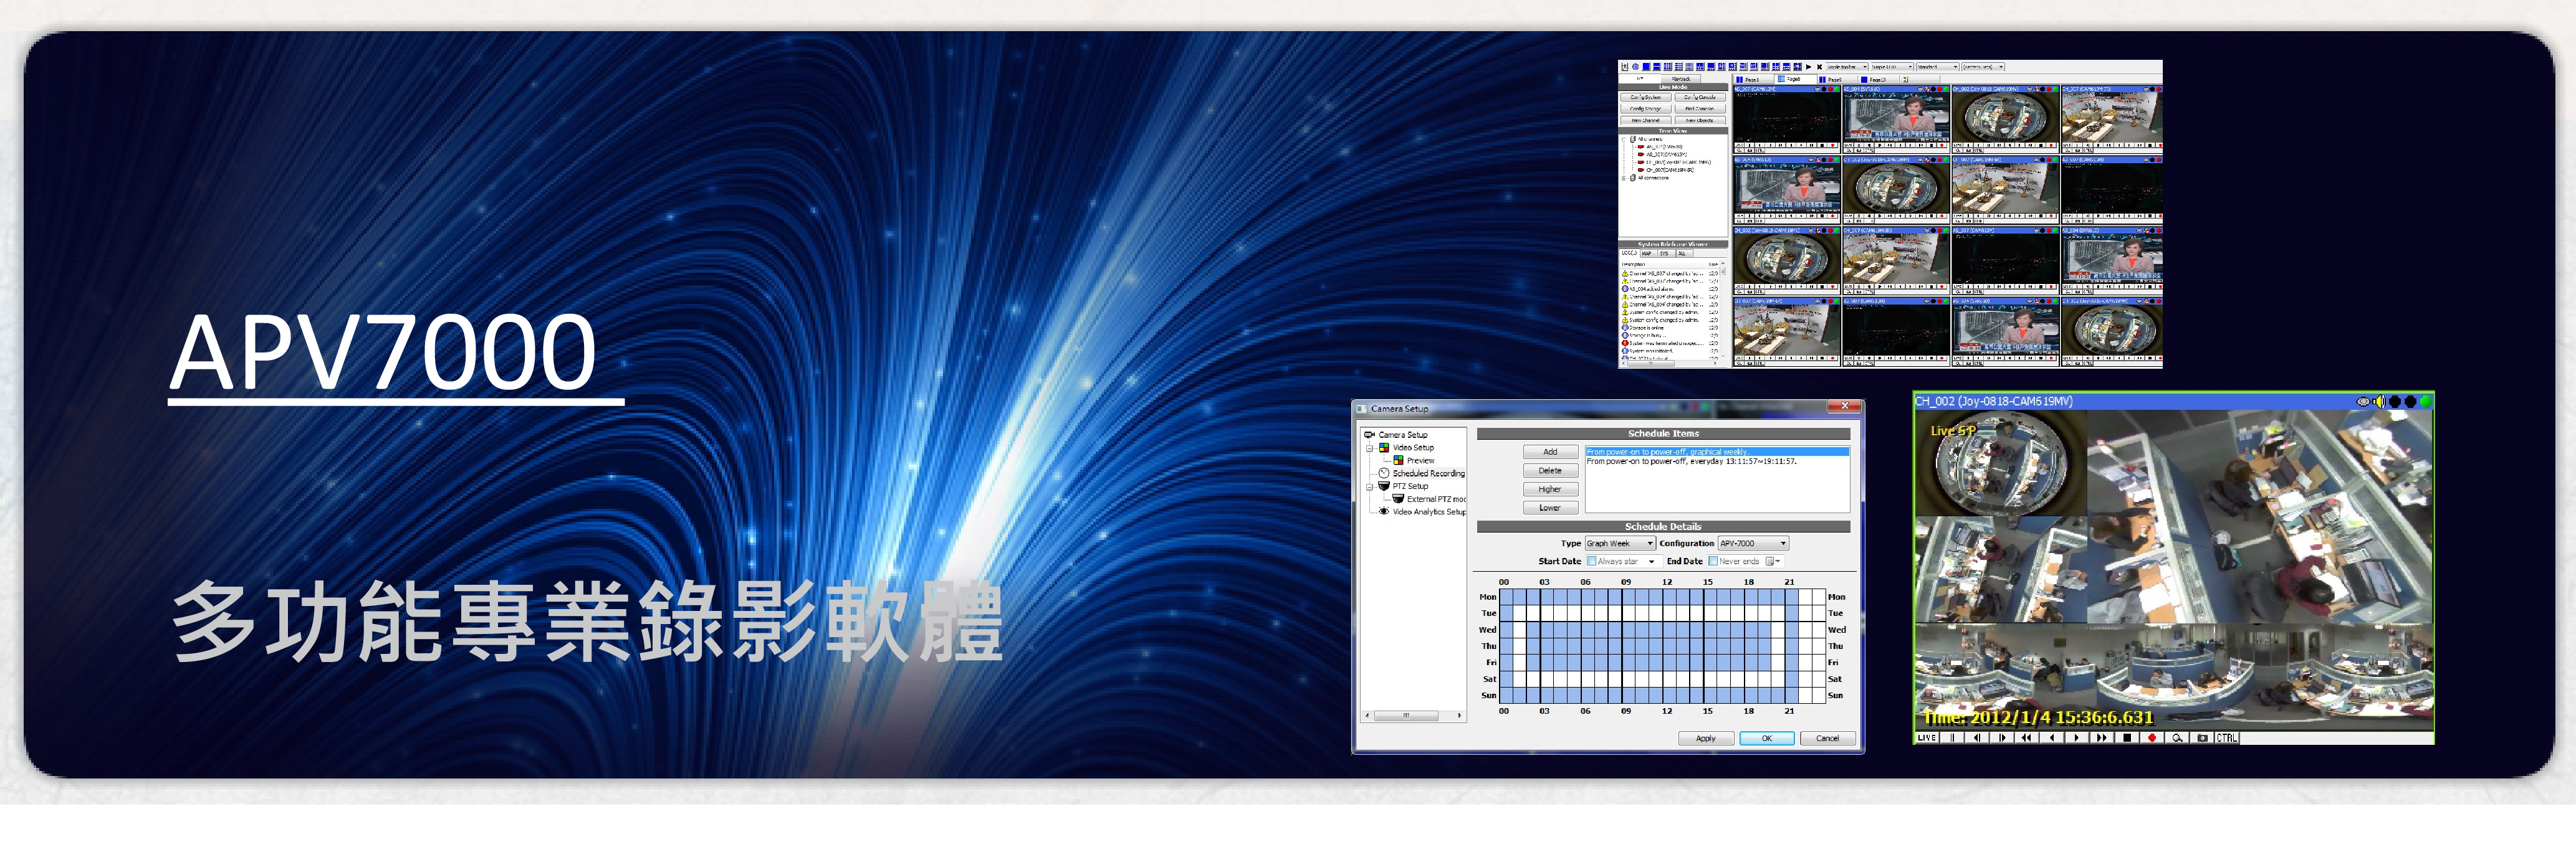Pause playback in the CH_002 viewer

[x=1952, y=738]
